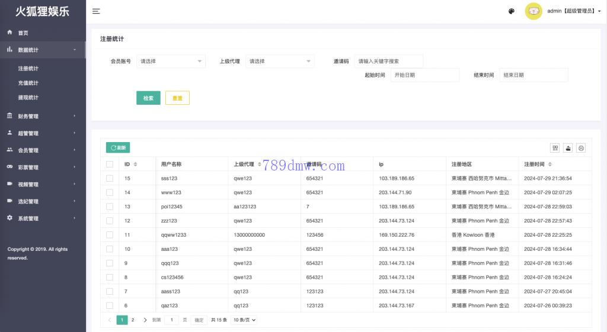
Task: Go to page 2 of the table
Action: (x=133, y=320)
